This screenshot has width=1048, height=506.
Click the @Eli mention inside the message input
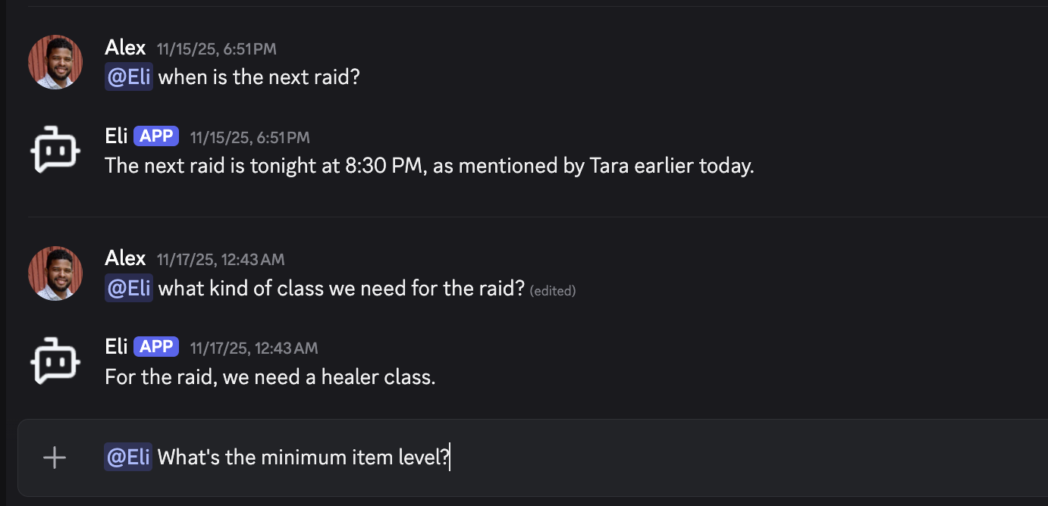[x=128, y=458]
